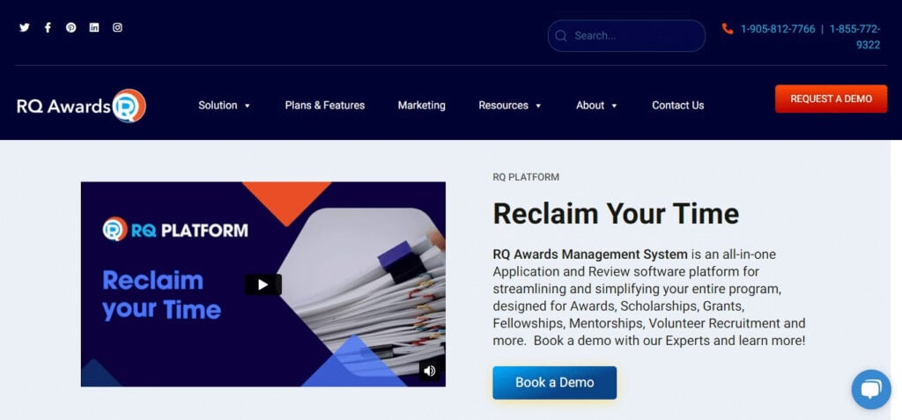
Task: Click the bold RQ Awards Management System text
Action: click(590, 254)
